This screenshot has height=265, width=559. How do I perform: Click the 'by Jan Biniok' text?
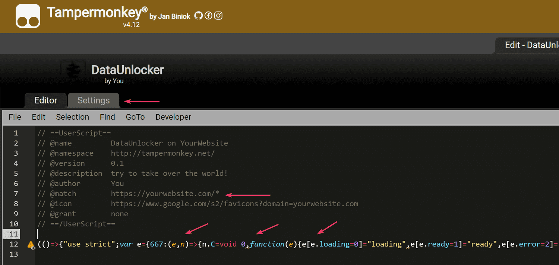point(170,16)
